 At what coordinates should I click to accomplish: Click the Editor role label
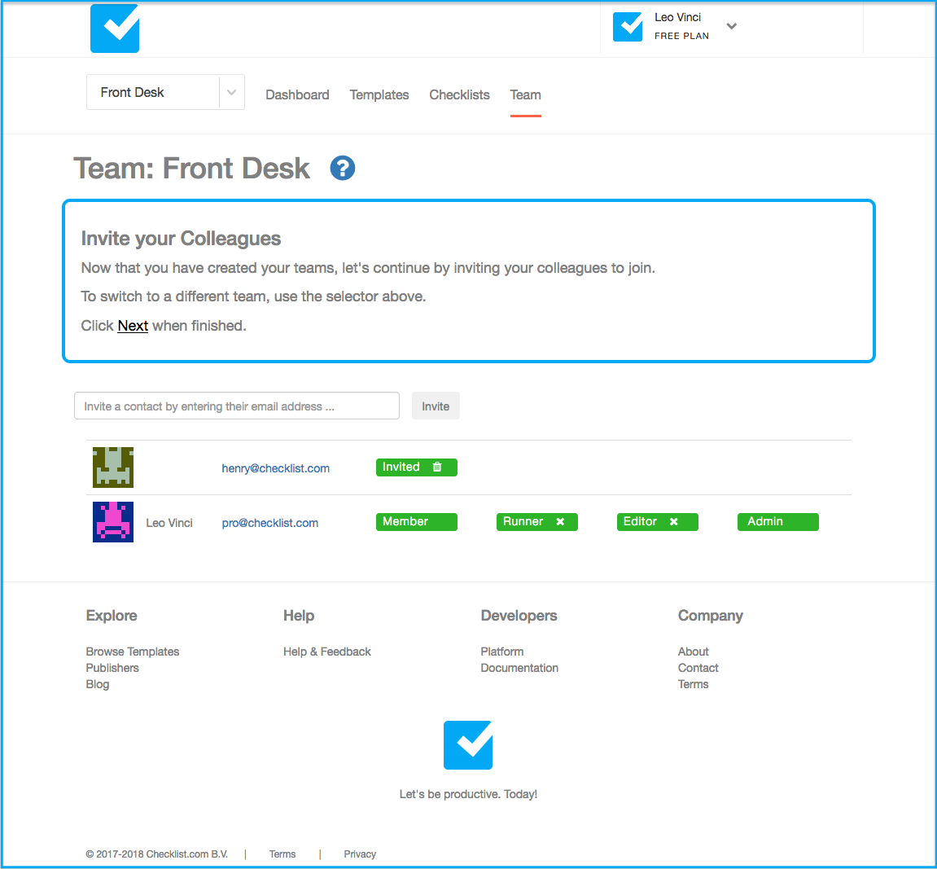[640, 522]
